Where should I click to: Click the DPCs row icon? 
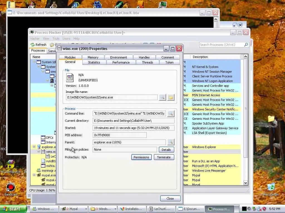(x=43, y=138)
